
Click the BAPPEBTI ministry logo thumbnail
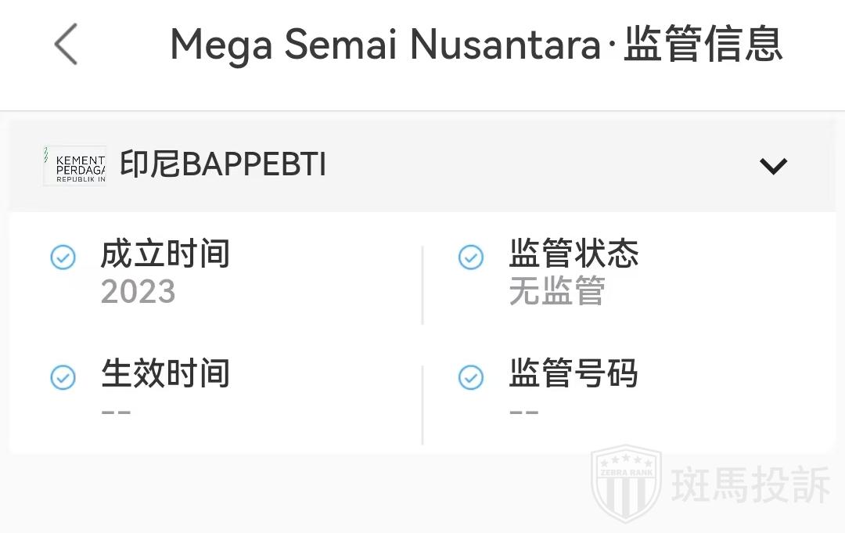tap(74, 165)
